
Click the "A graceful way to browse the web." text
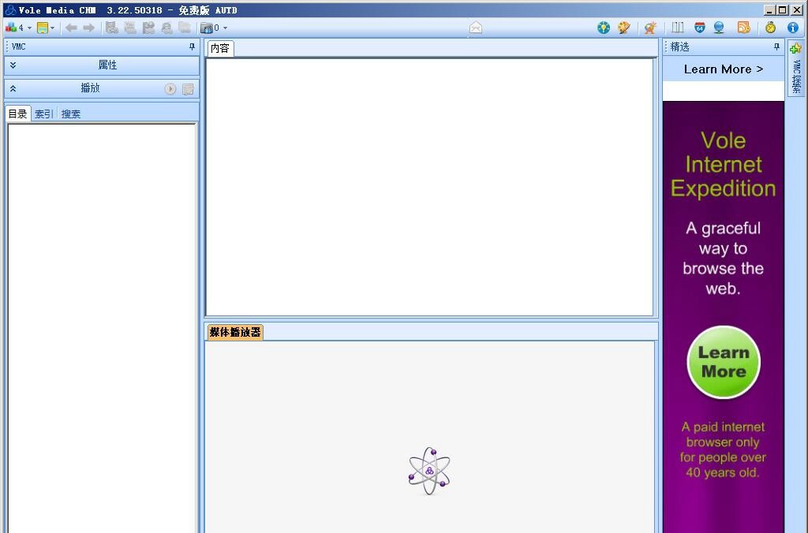[x=724, y=258]
